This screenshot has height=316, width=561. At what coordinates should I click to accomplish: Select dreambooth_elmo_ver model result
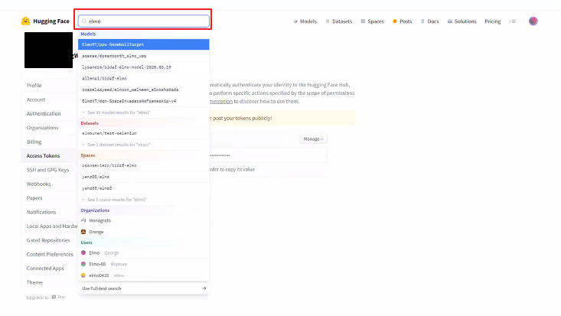144,56
